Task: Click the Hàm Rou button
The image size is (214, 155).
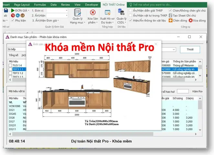Action: pyautogui.click(x=197, y=91)
